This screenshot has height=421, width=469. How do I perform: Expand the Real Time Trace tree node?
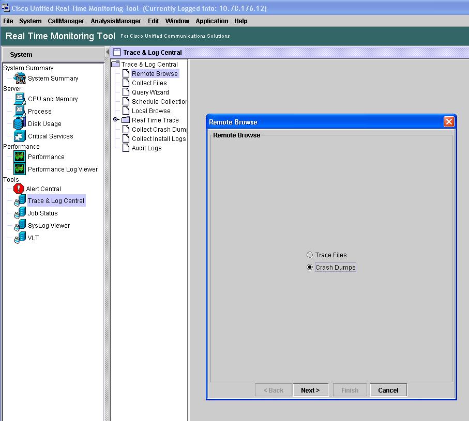tap(116, 119)
